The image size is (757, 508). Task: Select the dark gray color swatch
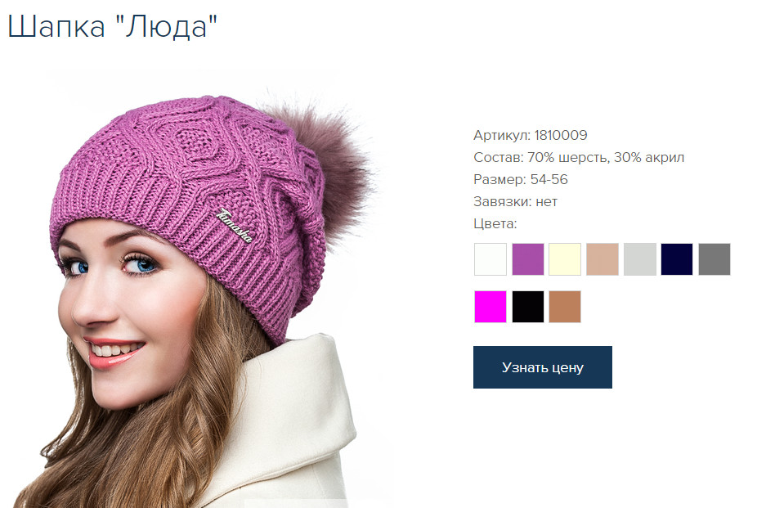[x=714, y=259]
